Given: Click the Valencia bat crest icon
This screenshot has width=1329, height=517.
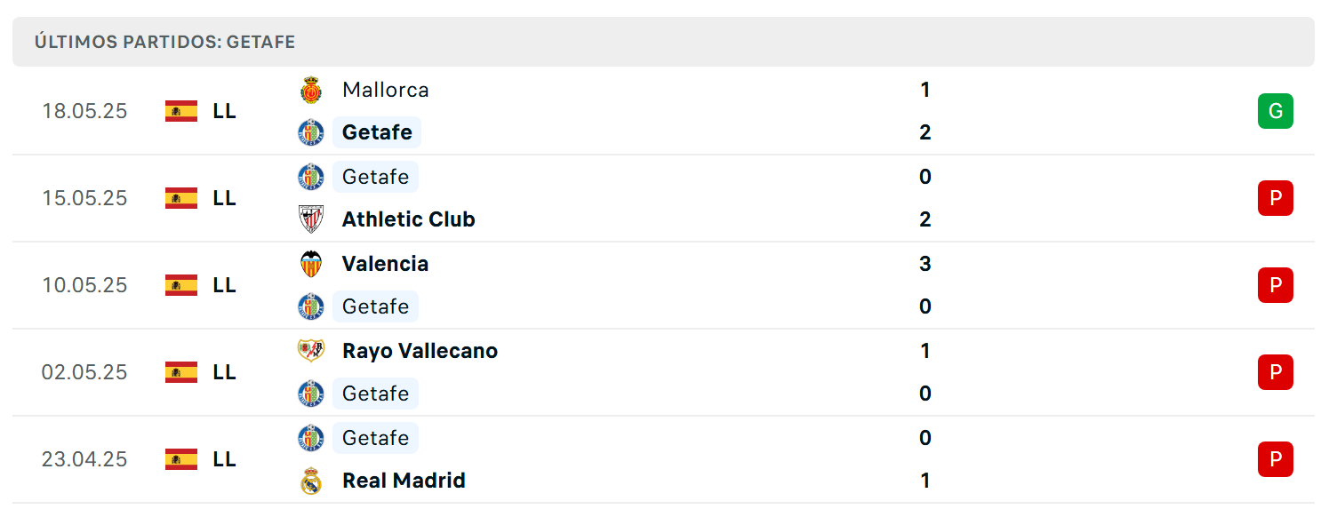Looking at the screenshot, I should pyautogui.click(x=310, y=264).
